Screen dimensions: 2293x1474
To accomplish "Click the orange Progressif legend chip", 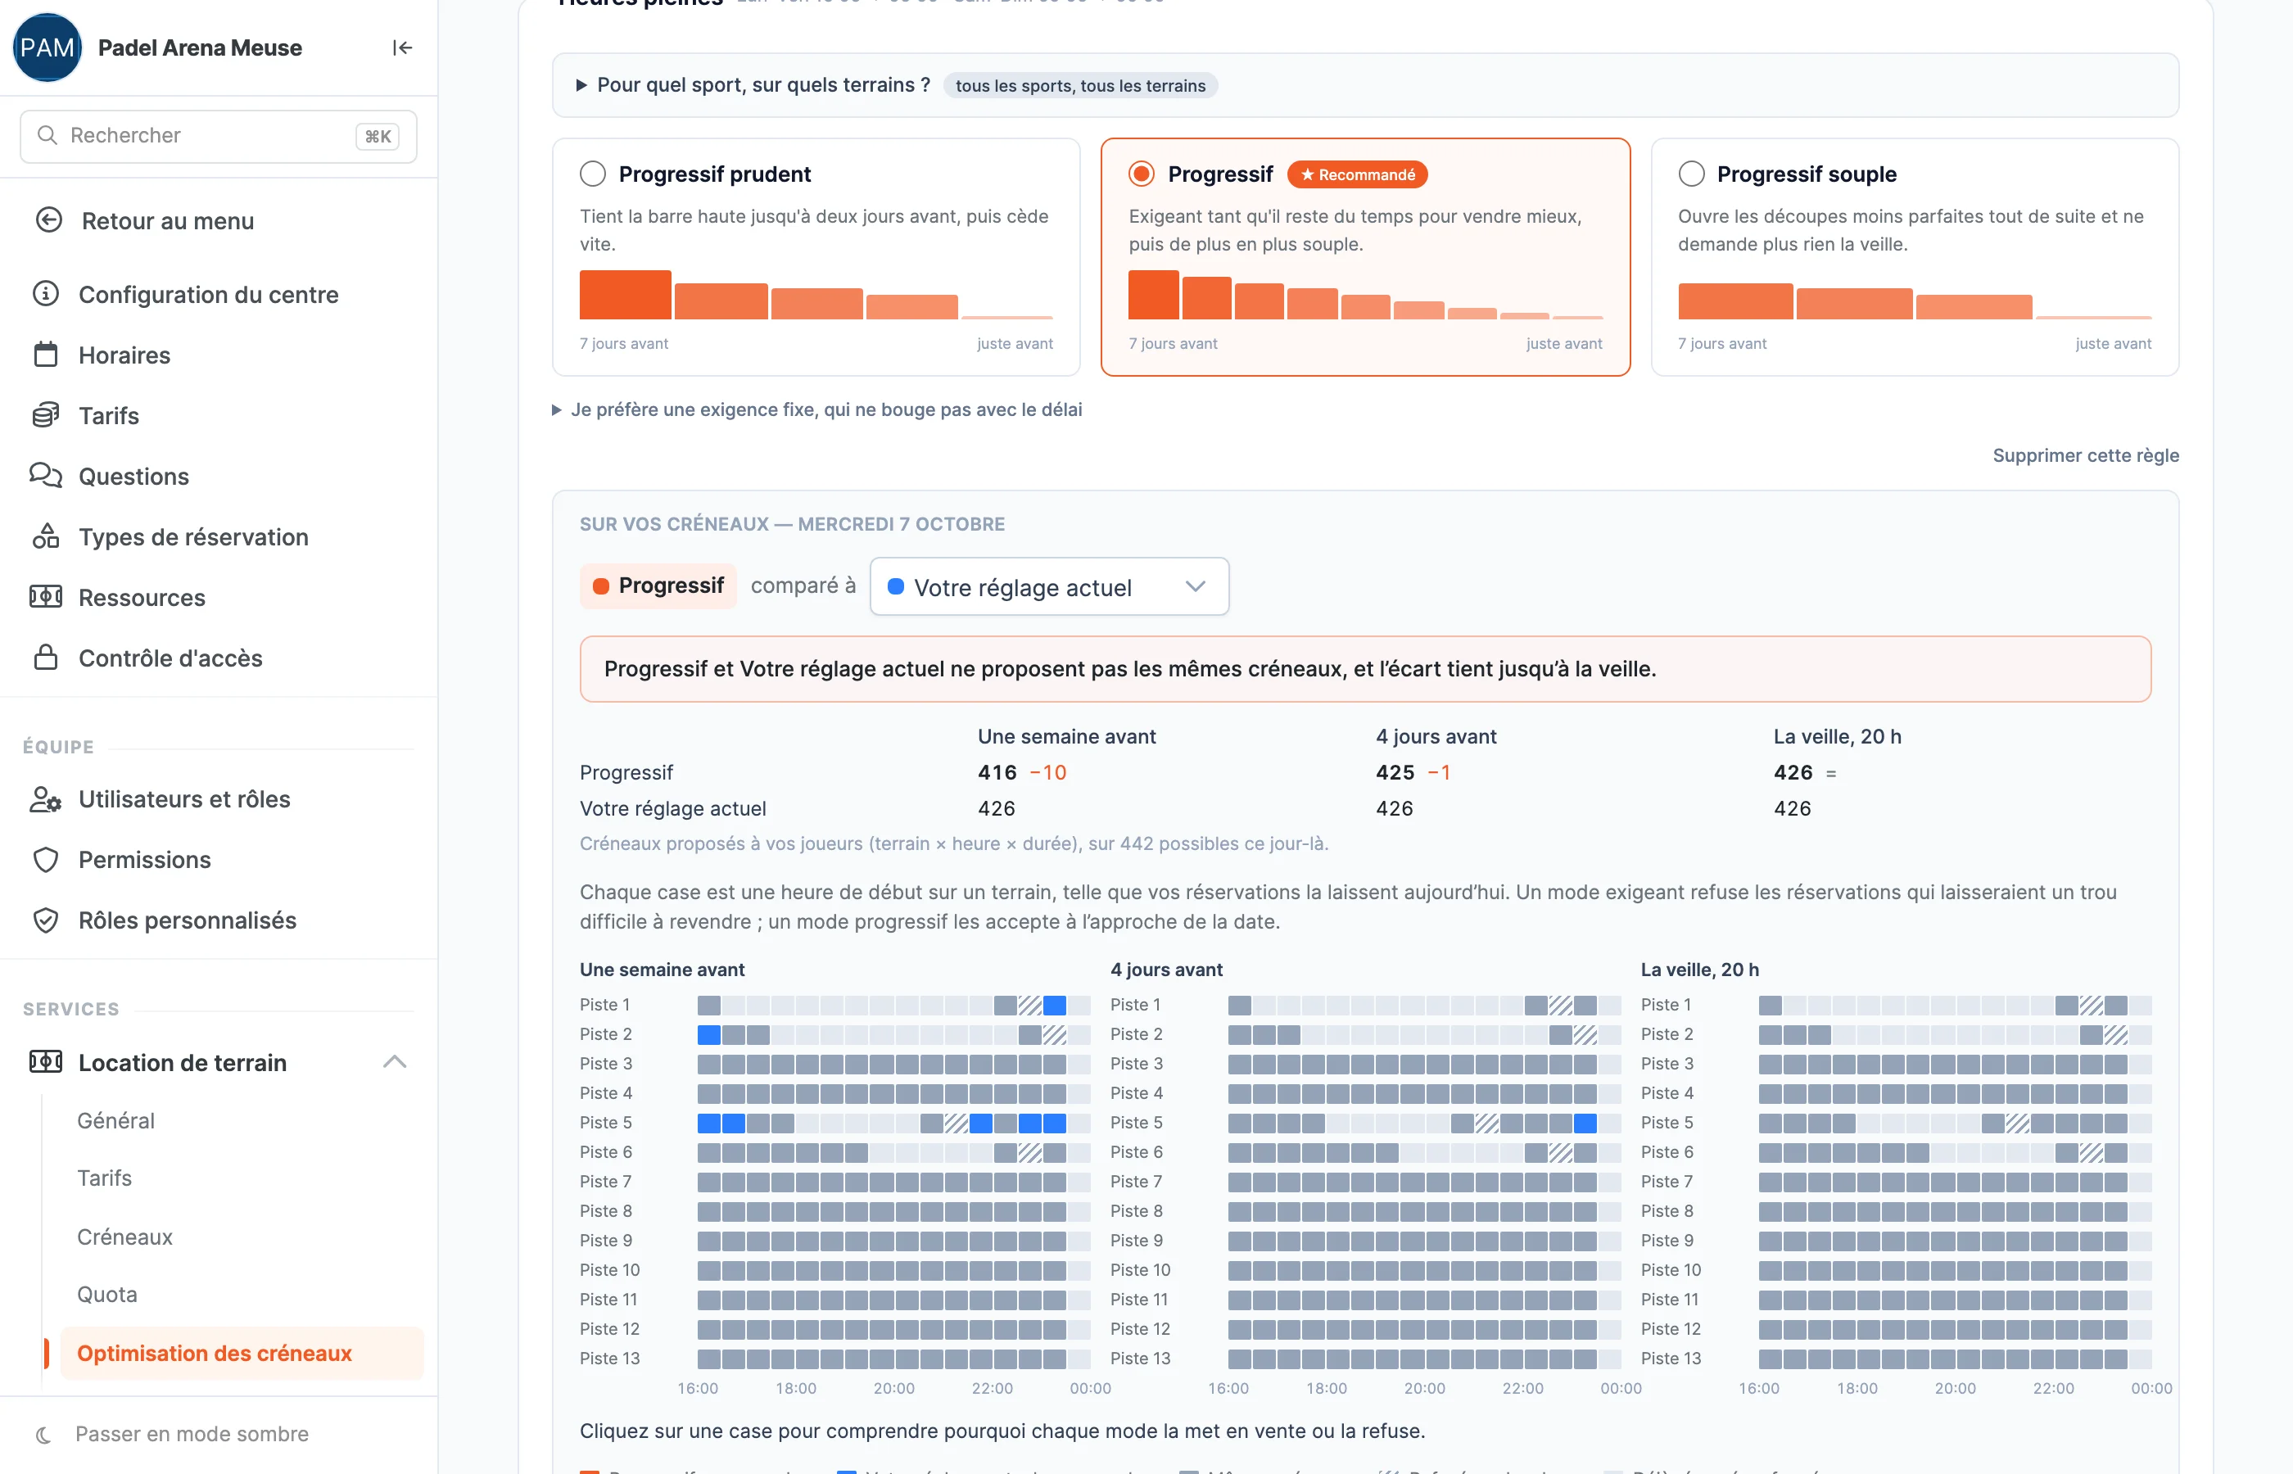I will click(658, 586).
